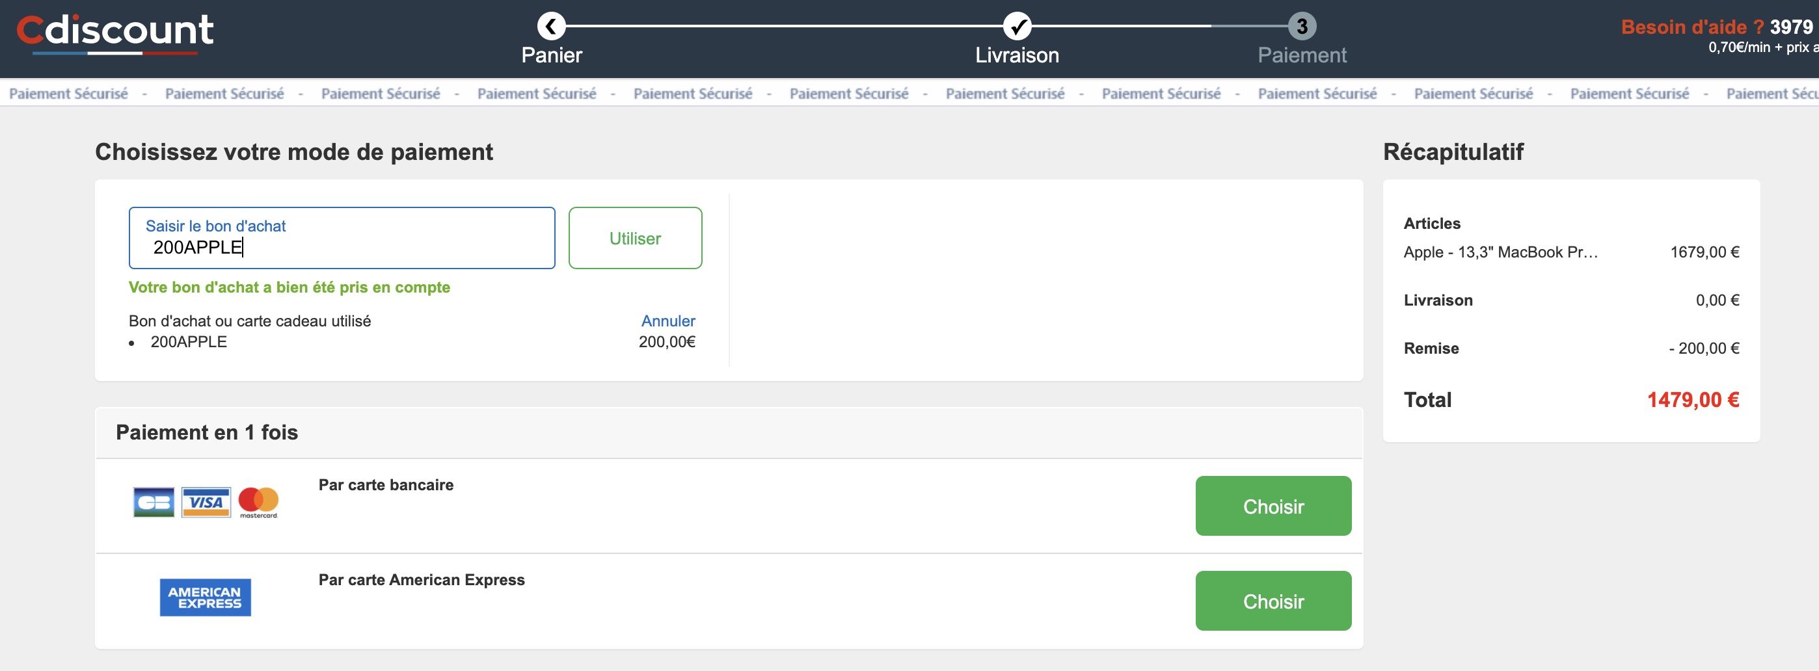Viewport: 1819px width, 671px height.
Task: Open the Livraison step label
Action: pos(1017,55)
